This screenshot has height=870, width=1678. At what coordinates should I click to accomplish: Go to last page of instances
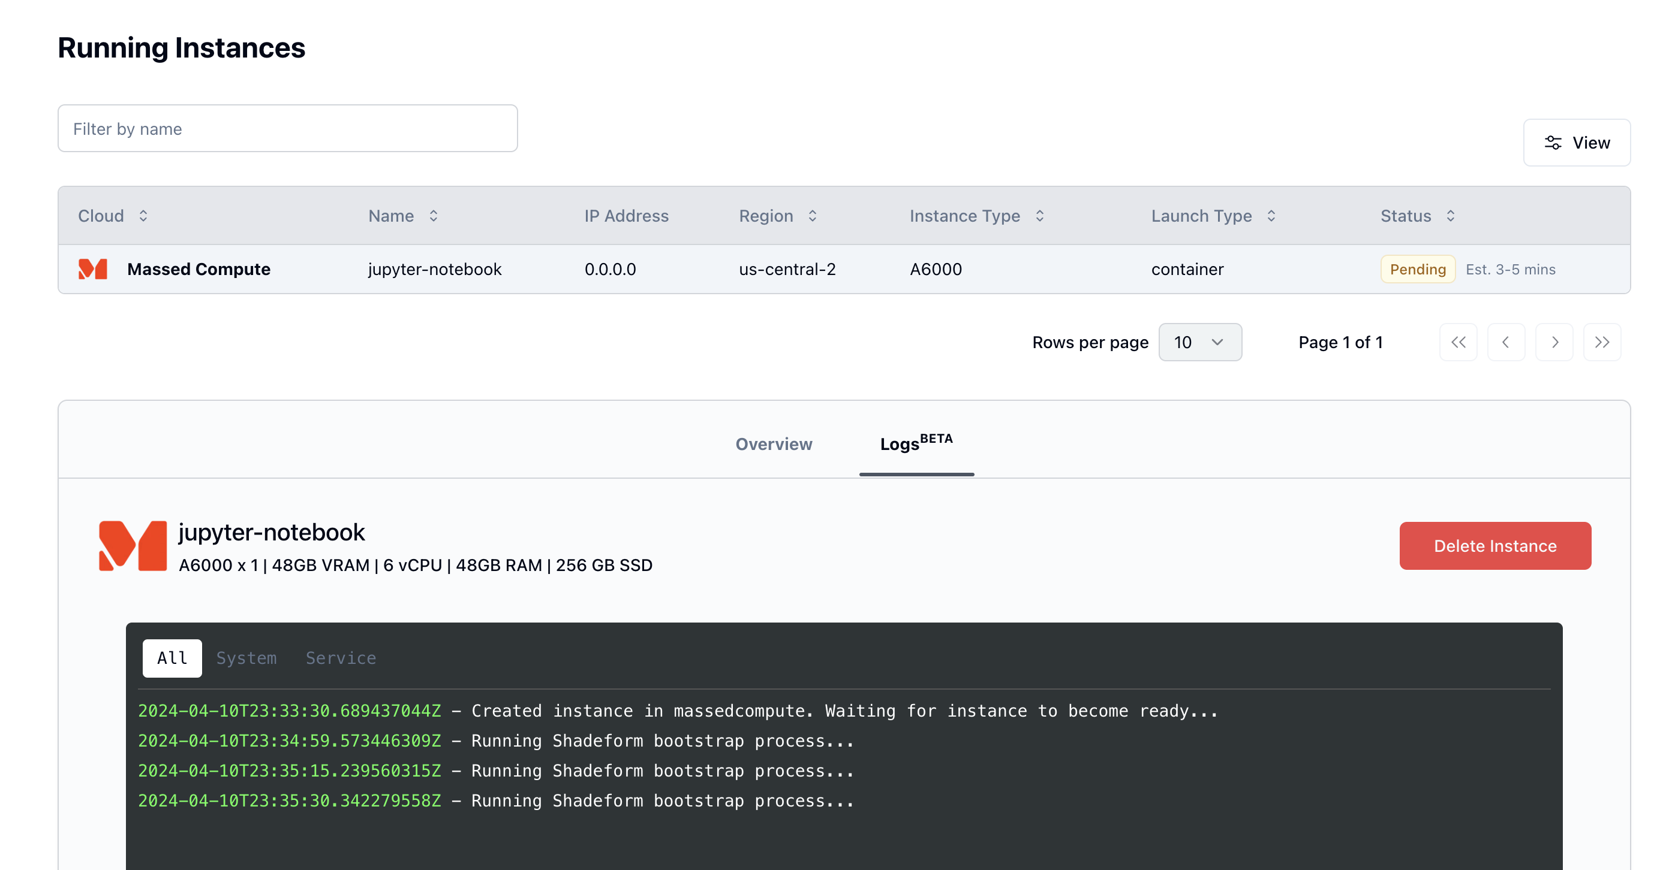[x=1602, y=342]
